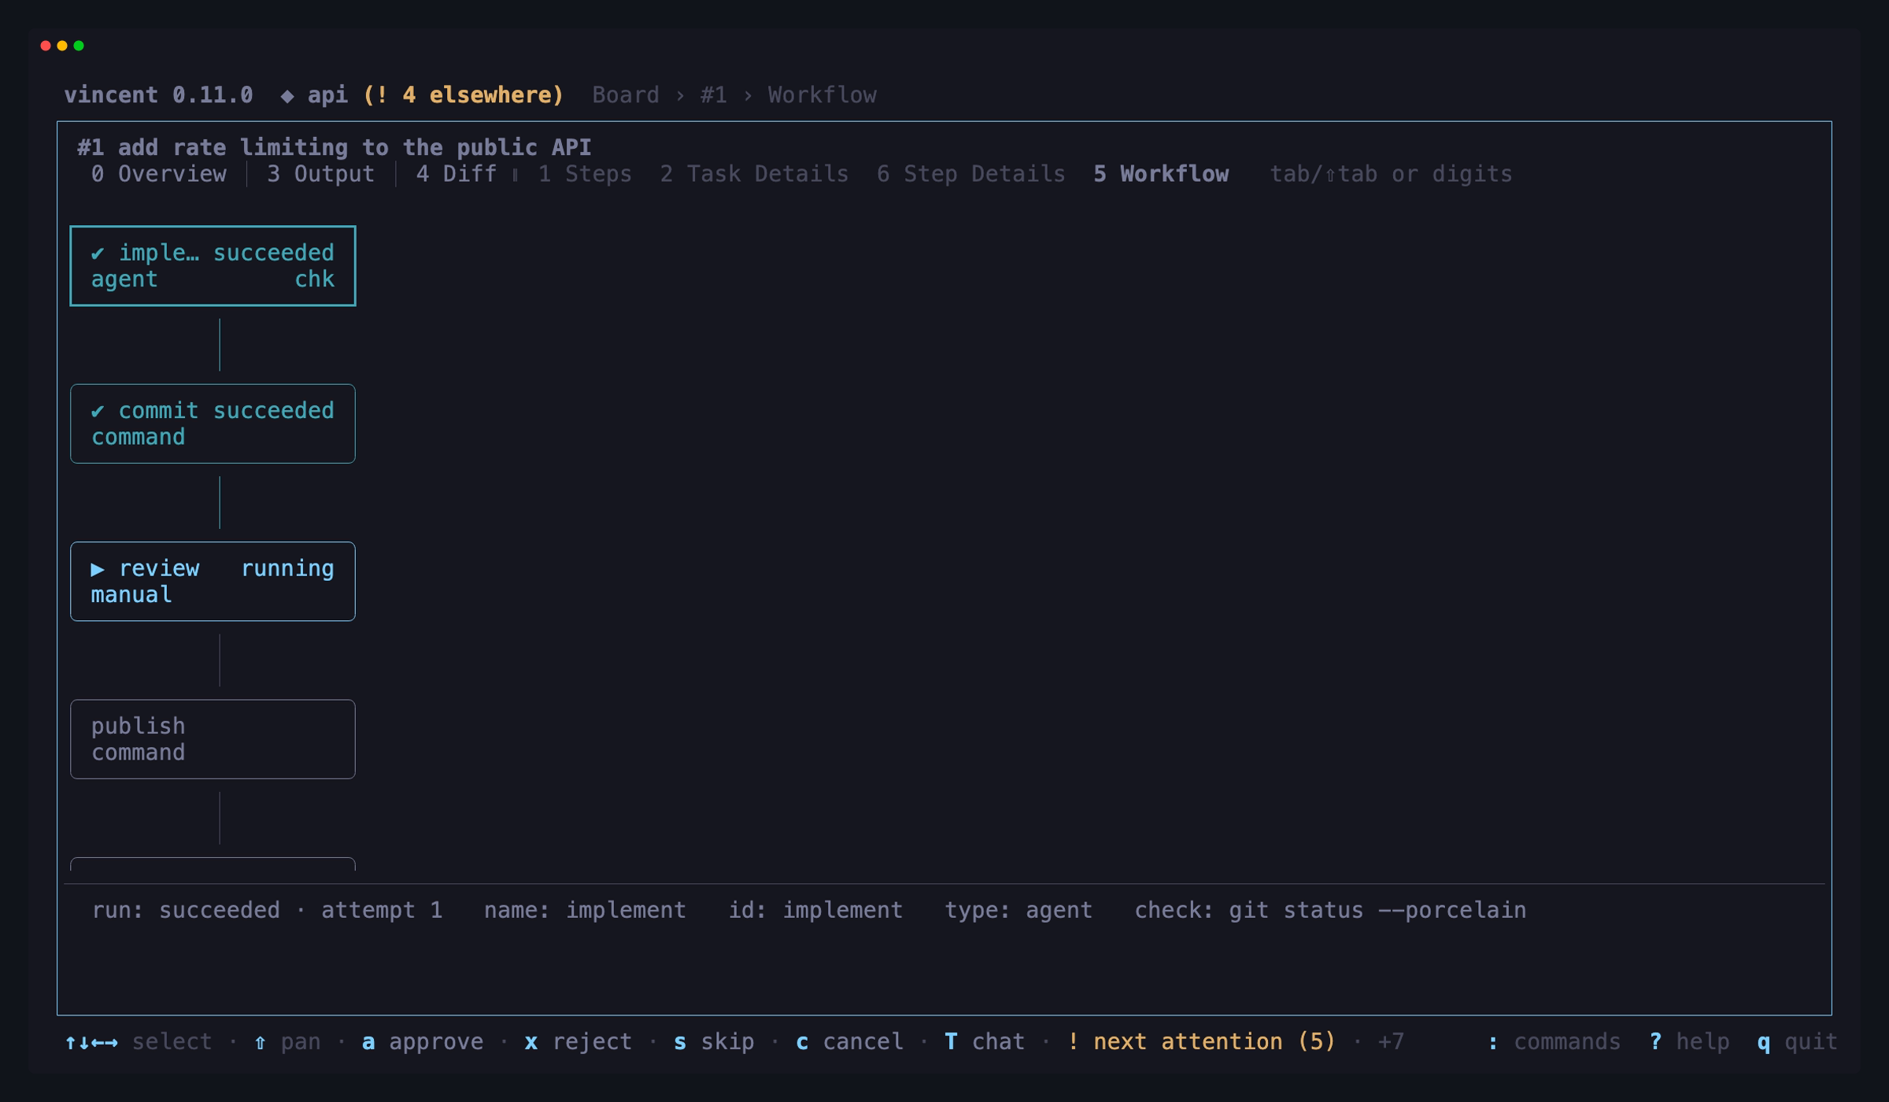1889x1102 pixels.
Task: Select the implement succeeded workflow node
Action: (213, 266)
